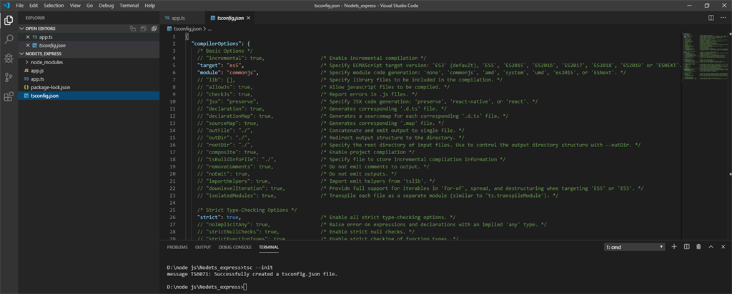This screenshot has width=732, height=294.
Task: Open the Search view in activity bar
Action: pyautogui.click(x=9, y=39)
